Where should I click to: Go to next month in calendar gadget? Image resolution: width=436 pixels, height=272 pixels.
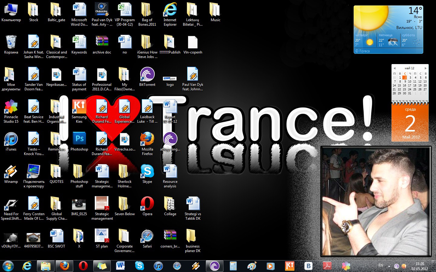coord(425,68)
